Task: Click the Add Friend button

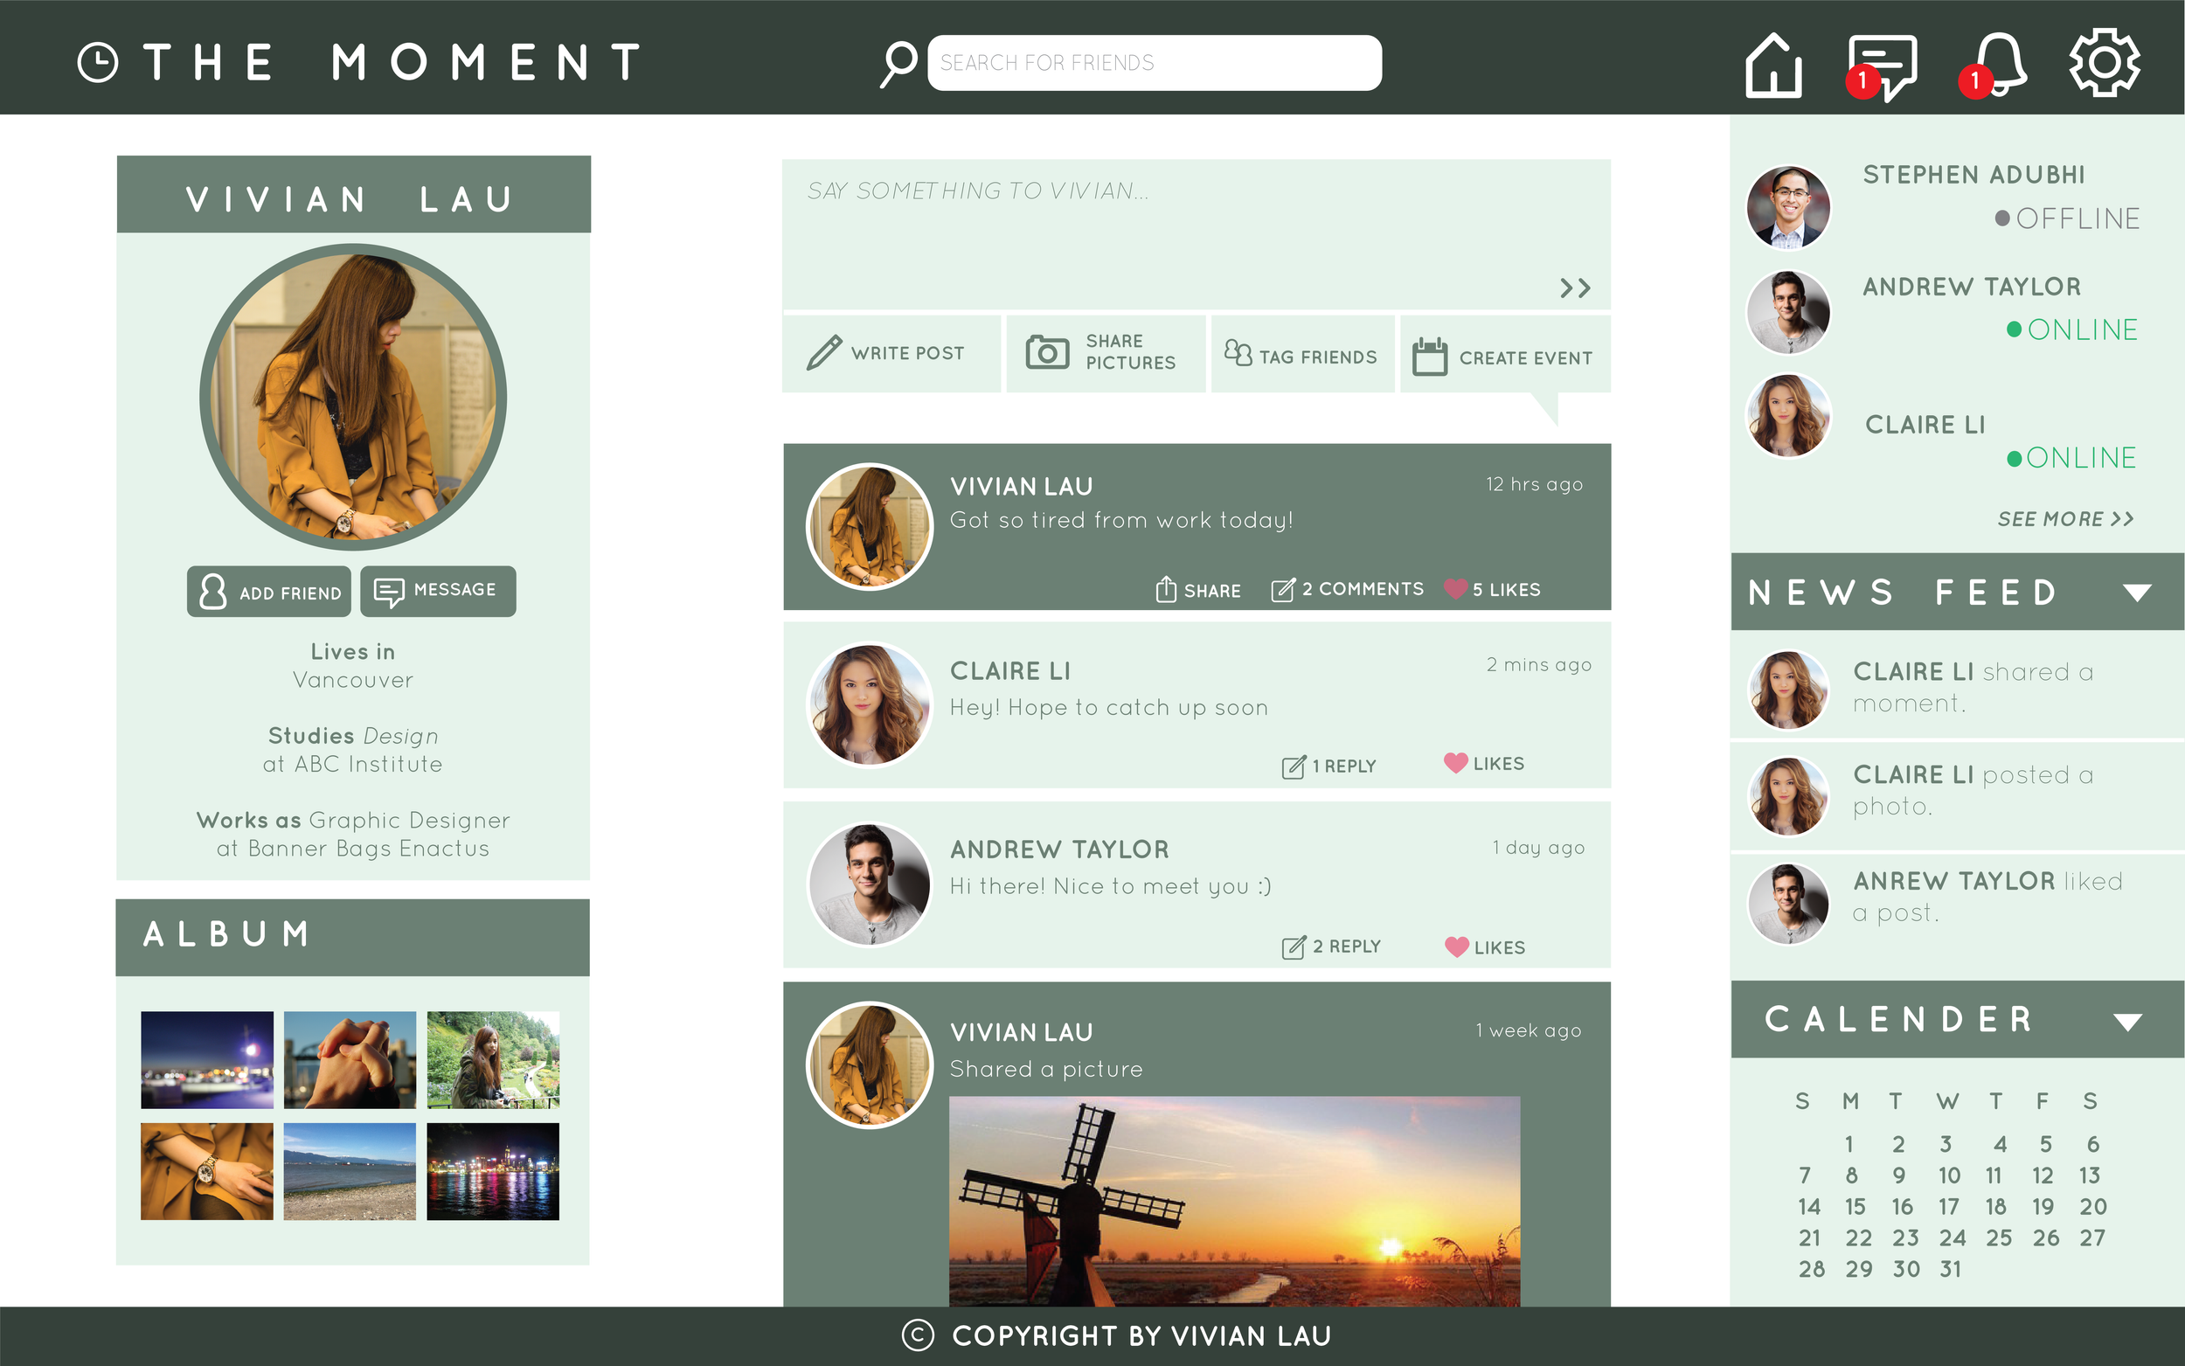Action: (268, 592)
